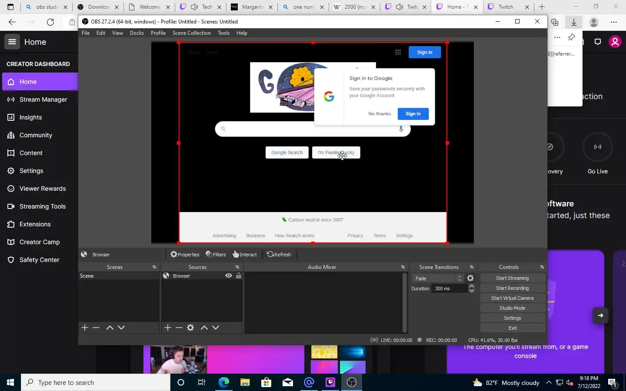
Task: Open OBS Settings from Controls
Action: pyautogui.click(x=513, y=318)
